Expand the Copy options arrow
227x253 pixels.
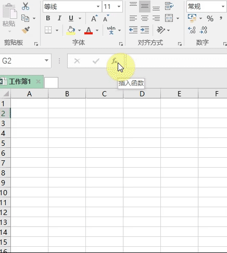click(34, 18)
